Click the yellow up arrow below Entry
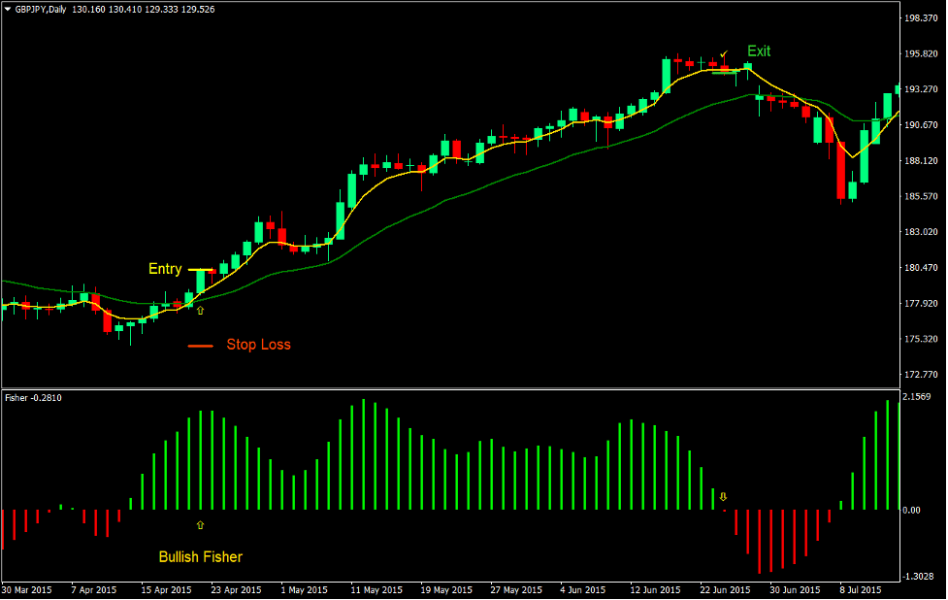 [x=200, y=309]
